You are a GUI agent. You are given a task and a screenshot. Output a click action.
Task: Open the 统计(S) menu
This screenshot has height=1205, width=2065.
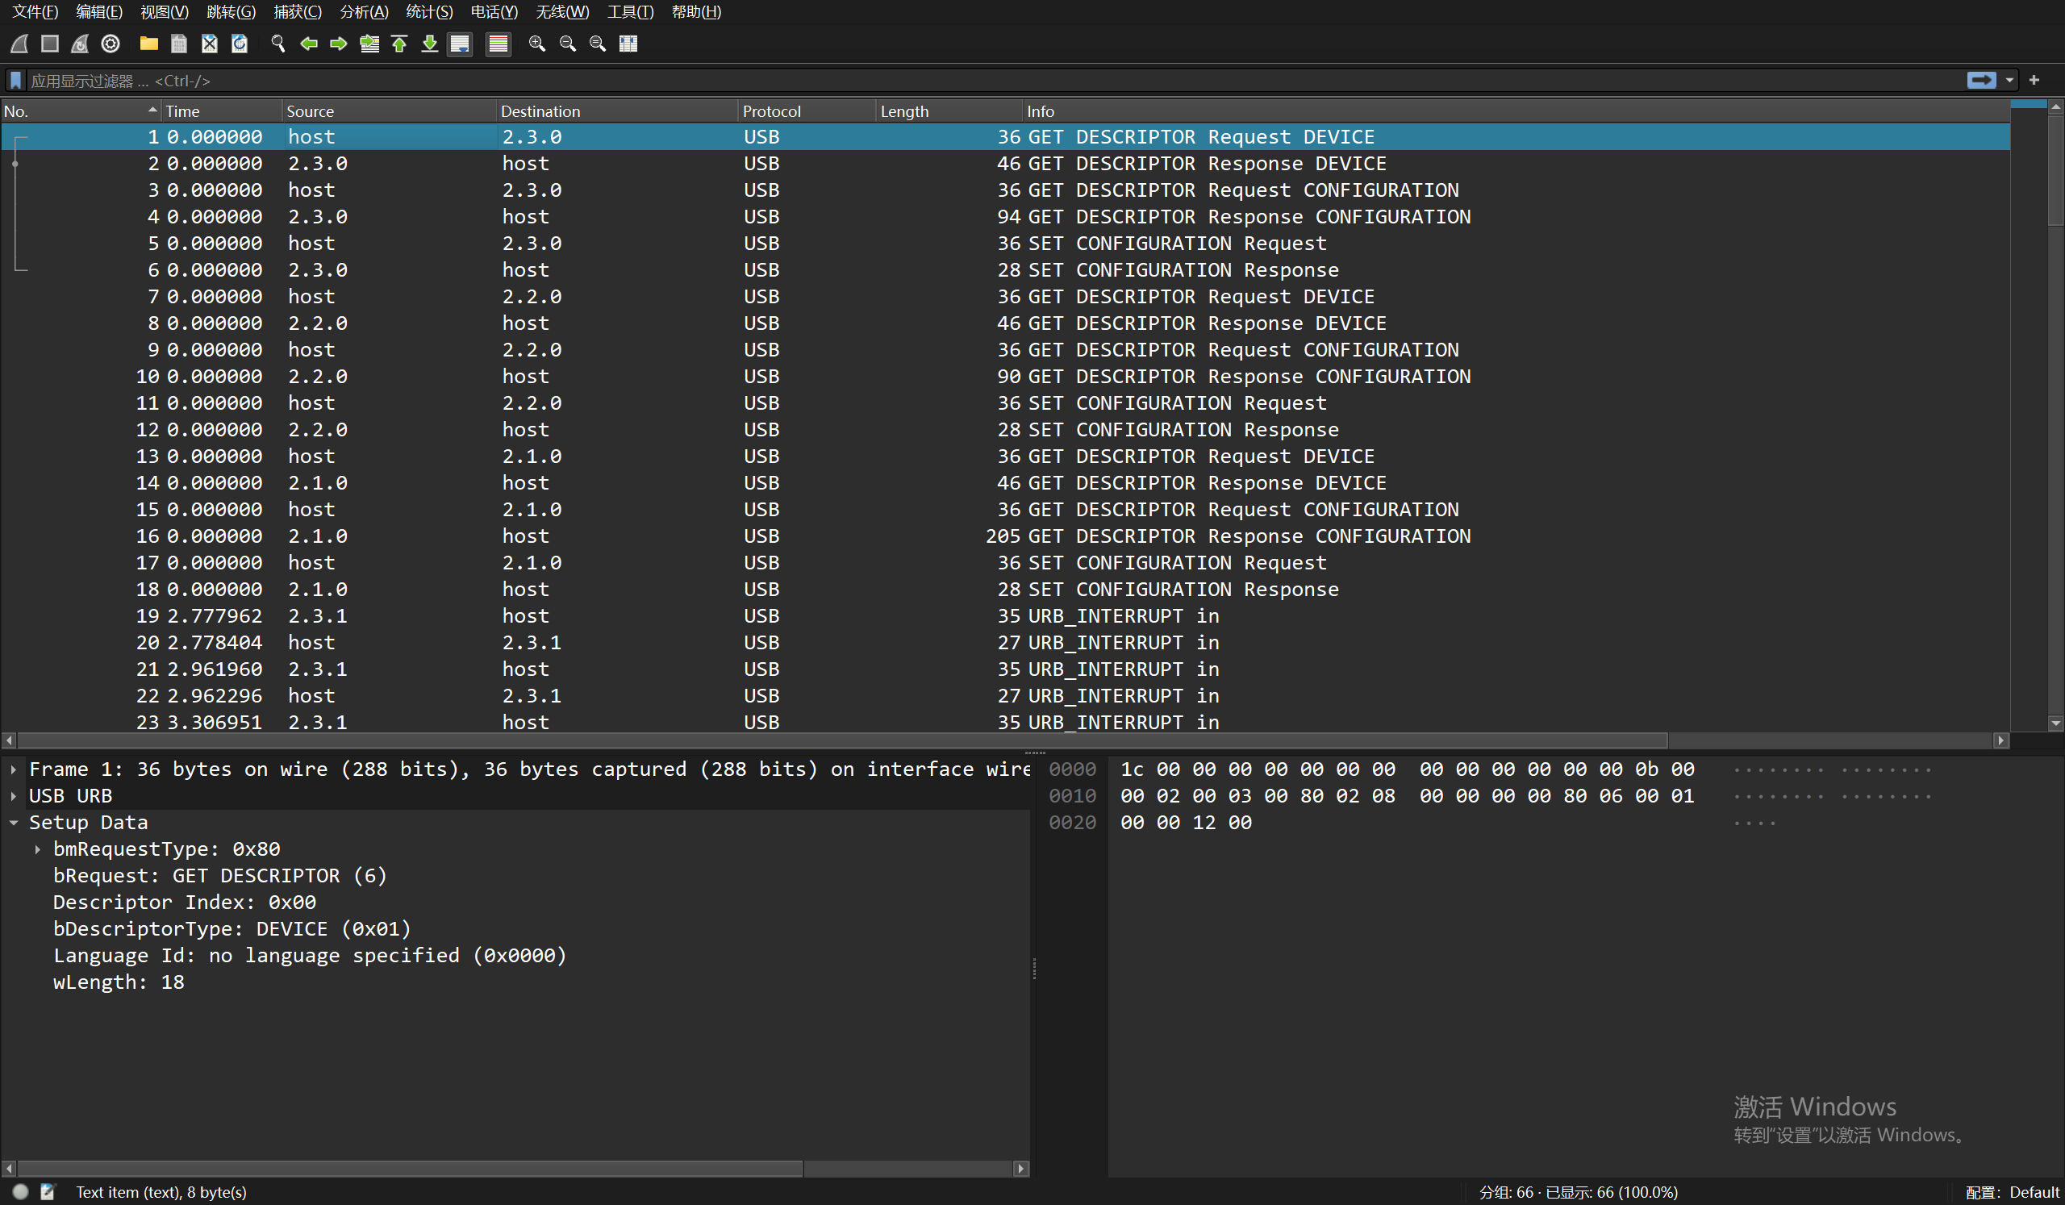[428, 11]
